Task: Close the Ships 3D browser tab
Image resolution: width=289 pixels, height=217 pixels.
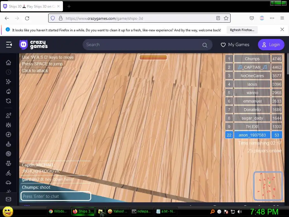Action: pyautogui.click(x=58, y=6)
